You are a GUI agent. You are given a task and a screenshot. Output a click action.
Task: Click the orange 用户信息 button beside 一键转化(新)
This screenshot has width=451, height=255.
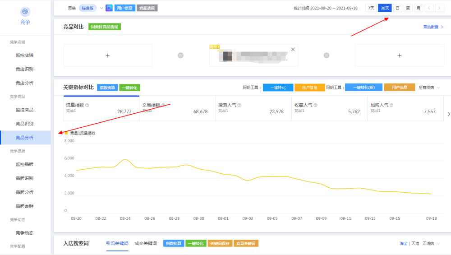coord(400,87)
